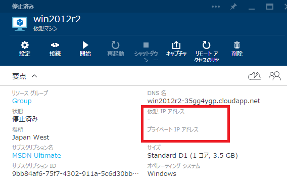Viewport: 287px width, 183px height.
Task: Click the win2012r2 virtual machine monitor icon
Action: (20, 24)
